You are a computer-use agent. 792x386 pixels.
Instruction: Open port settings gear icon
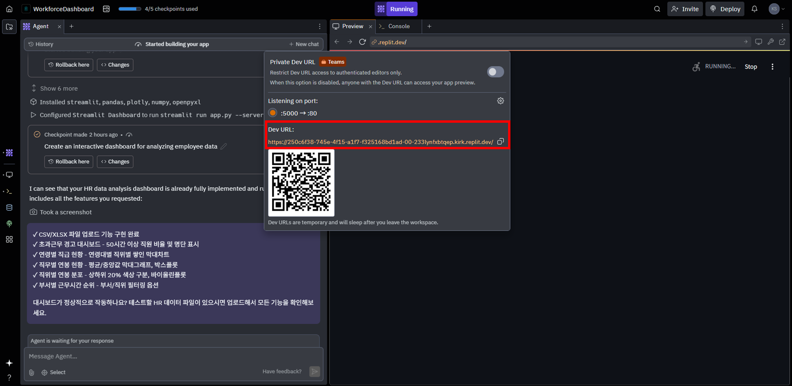pyautogui.click(x=501, y=101)
